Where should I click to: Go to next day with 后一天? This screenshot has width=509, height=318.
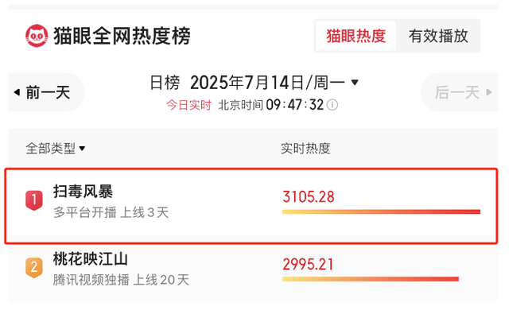click(x=457, y=93)
